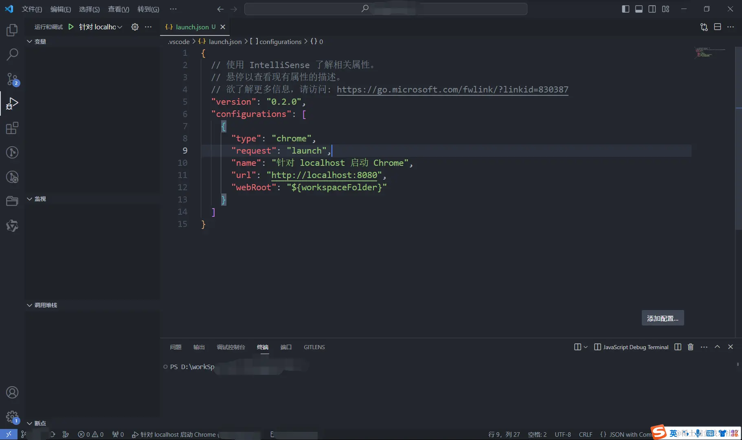The width and height of the screenshot is (742, 440).
Task: Switch to the GITLENS panel tab
Action: pyautogui.click(x=314, y=347)
